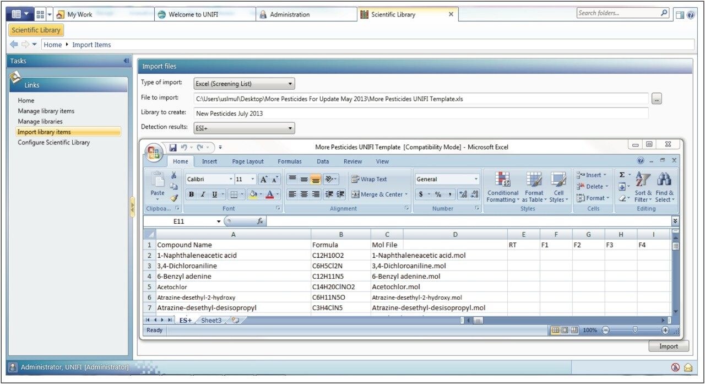Click the Excel Office button orb
Viewport: 705px width, 384px height.
point(154,152)
